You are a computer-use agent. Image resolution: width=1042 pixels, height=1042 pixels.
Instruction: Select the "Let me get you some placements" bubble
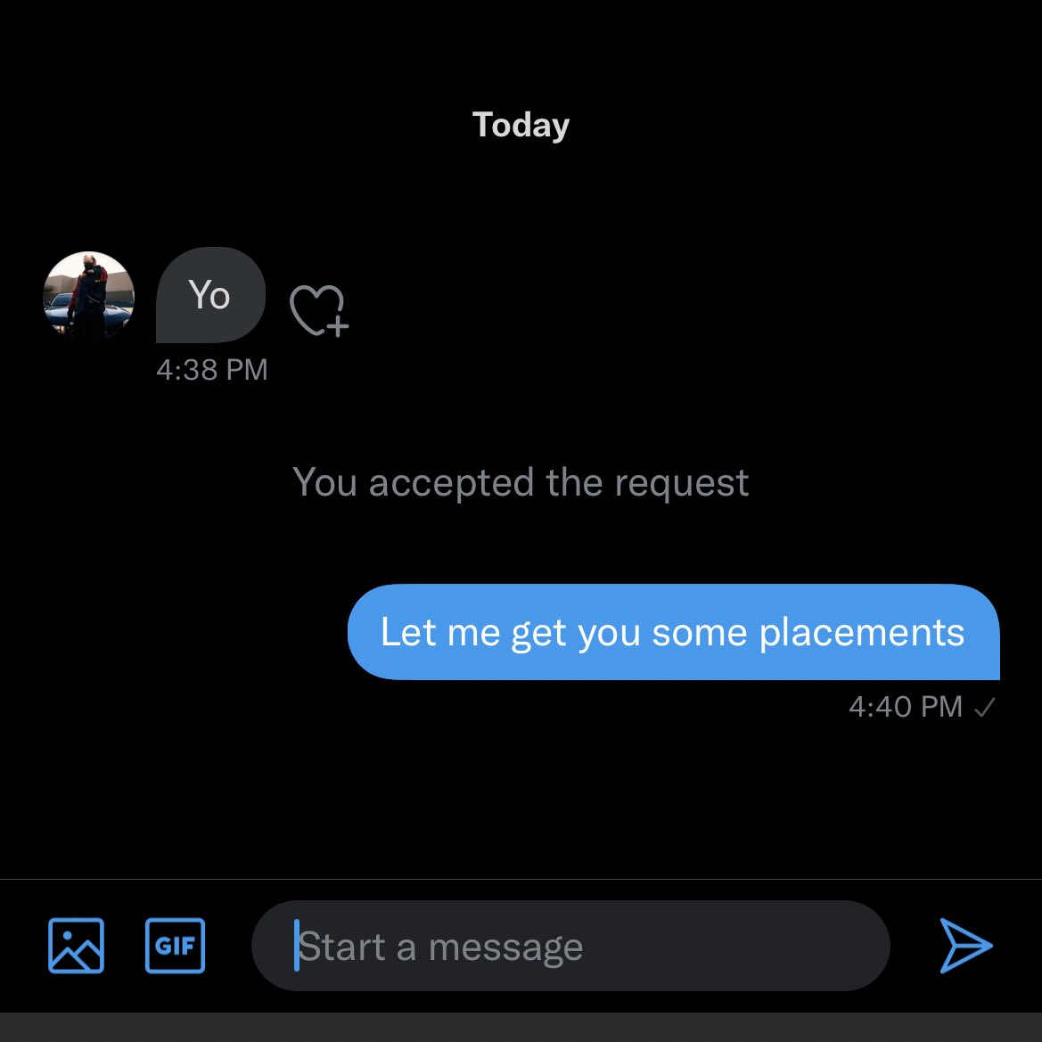coord(673,632)
